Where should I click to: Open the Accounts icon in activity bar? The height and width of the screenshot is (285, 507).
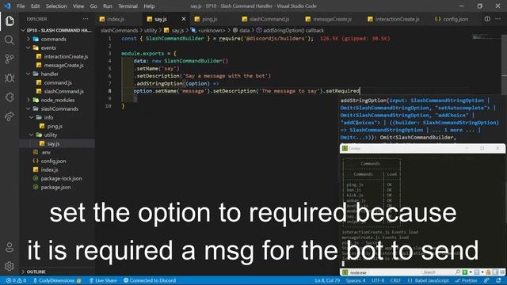[x=10, y=247]
